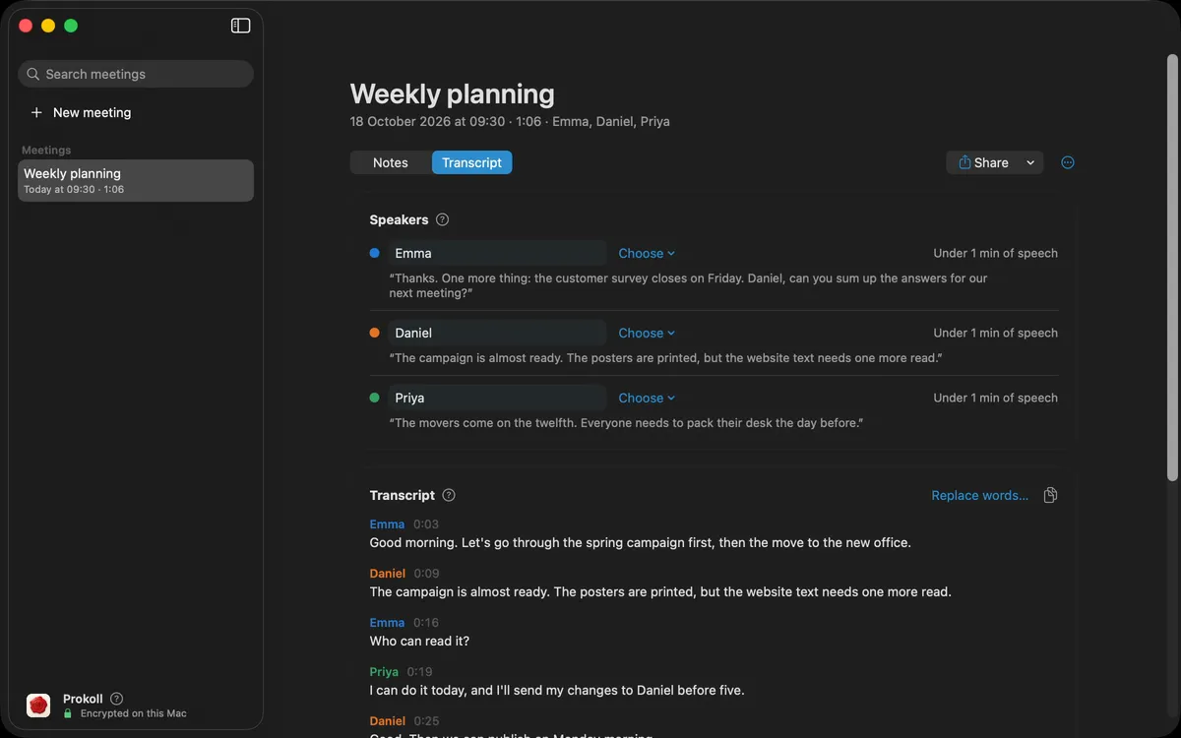Click the line starting "I can do it today"
1181x738 pixels.
[557, 690]
